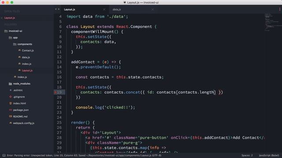The image size is (282, 158).
Task: Click the document icon in window title
Action: [125, 3]
